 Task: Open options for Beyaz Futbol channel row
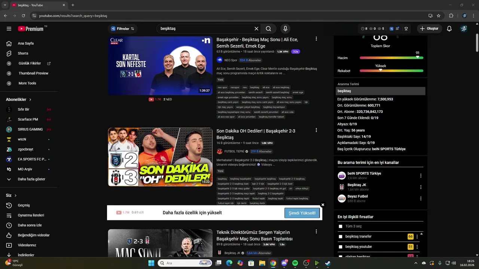[x=421, y=198]
